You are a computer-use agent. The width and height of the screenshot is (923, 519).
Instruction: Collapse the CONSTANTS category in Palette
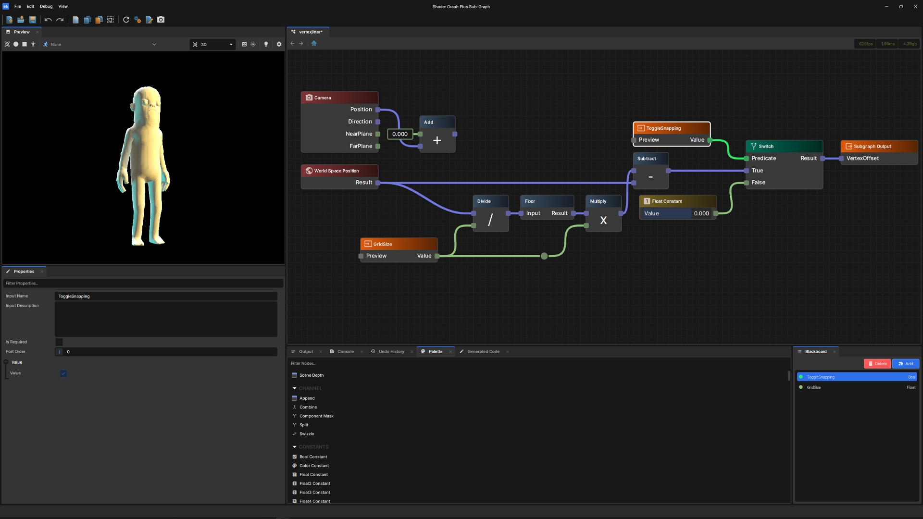[295, 447]
